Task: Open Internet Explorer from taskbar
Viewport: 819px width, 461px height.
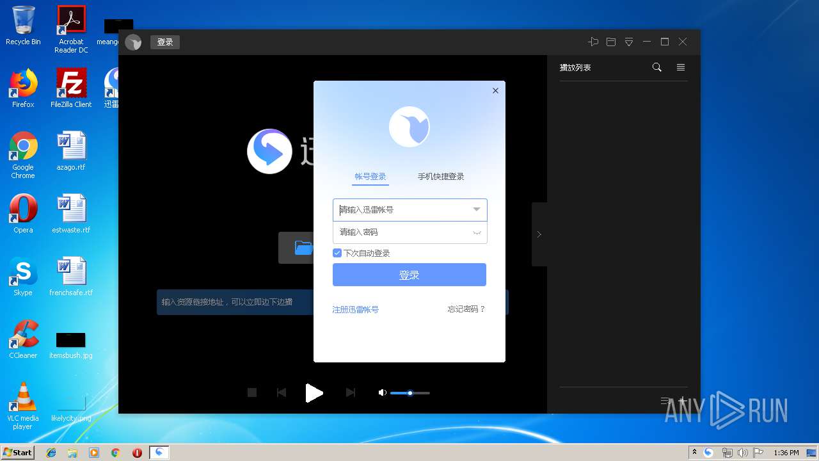Action: pyautogui.click(x=51, y=453)
